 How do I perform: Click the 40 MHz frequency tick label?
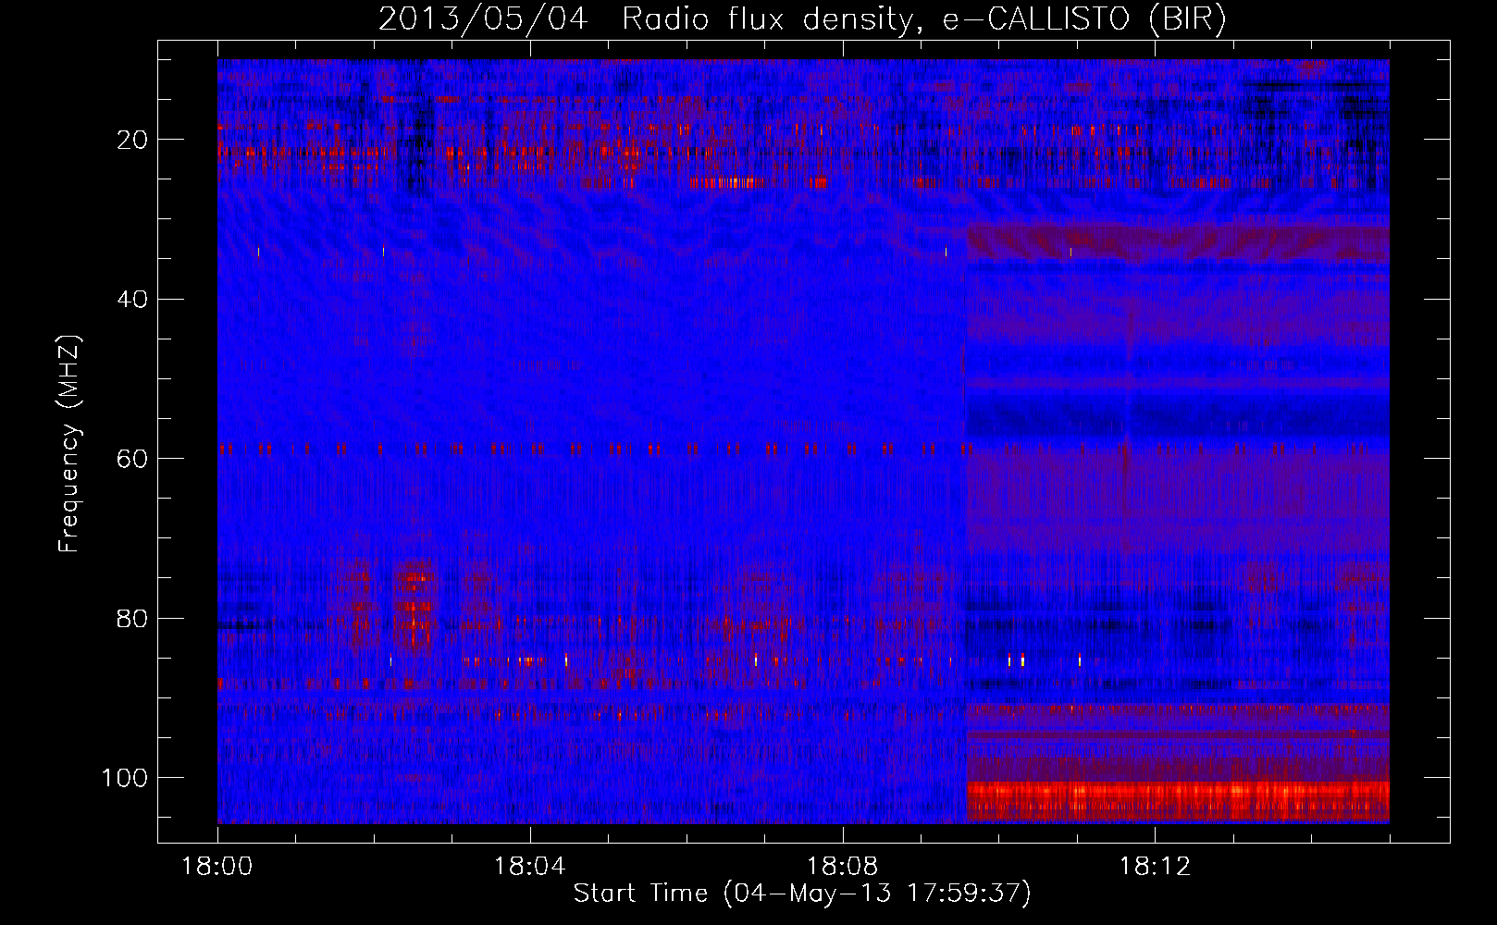[133, 300]
